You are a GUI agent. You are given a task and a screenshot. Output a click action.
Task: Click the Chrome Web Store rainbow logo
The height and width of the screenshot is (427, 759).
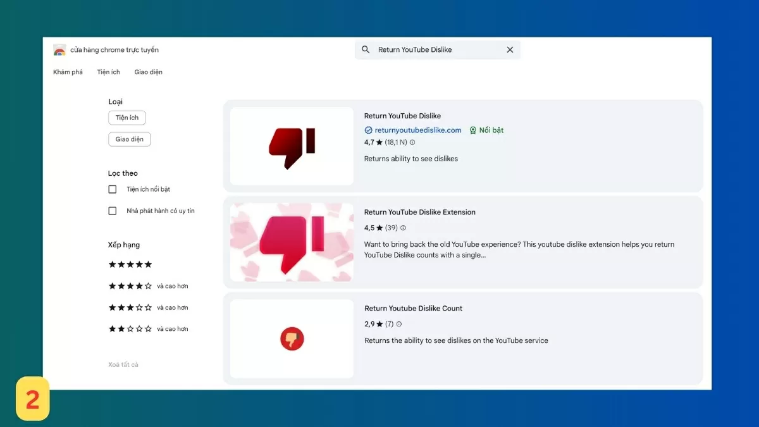(59, 50)
